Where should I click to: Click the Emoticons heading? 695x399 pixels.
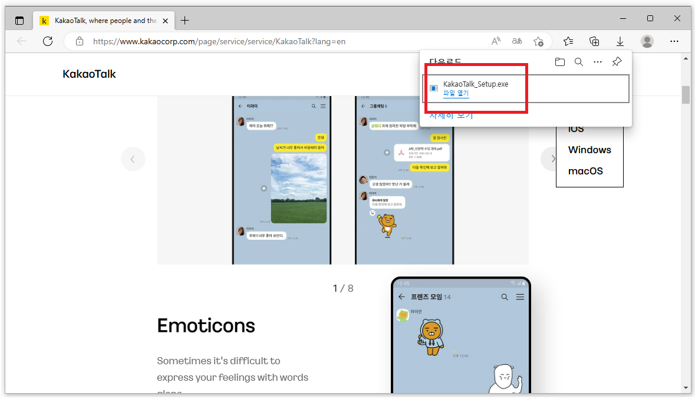click(x=206, y=326)
